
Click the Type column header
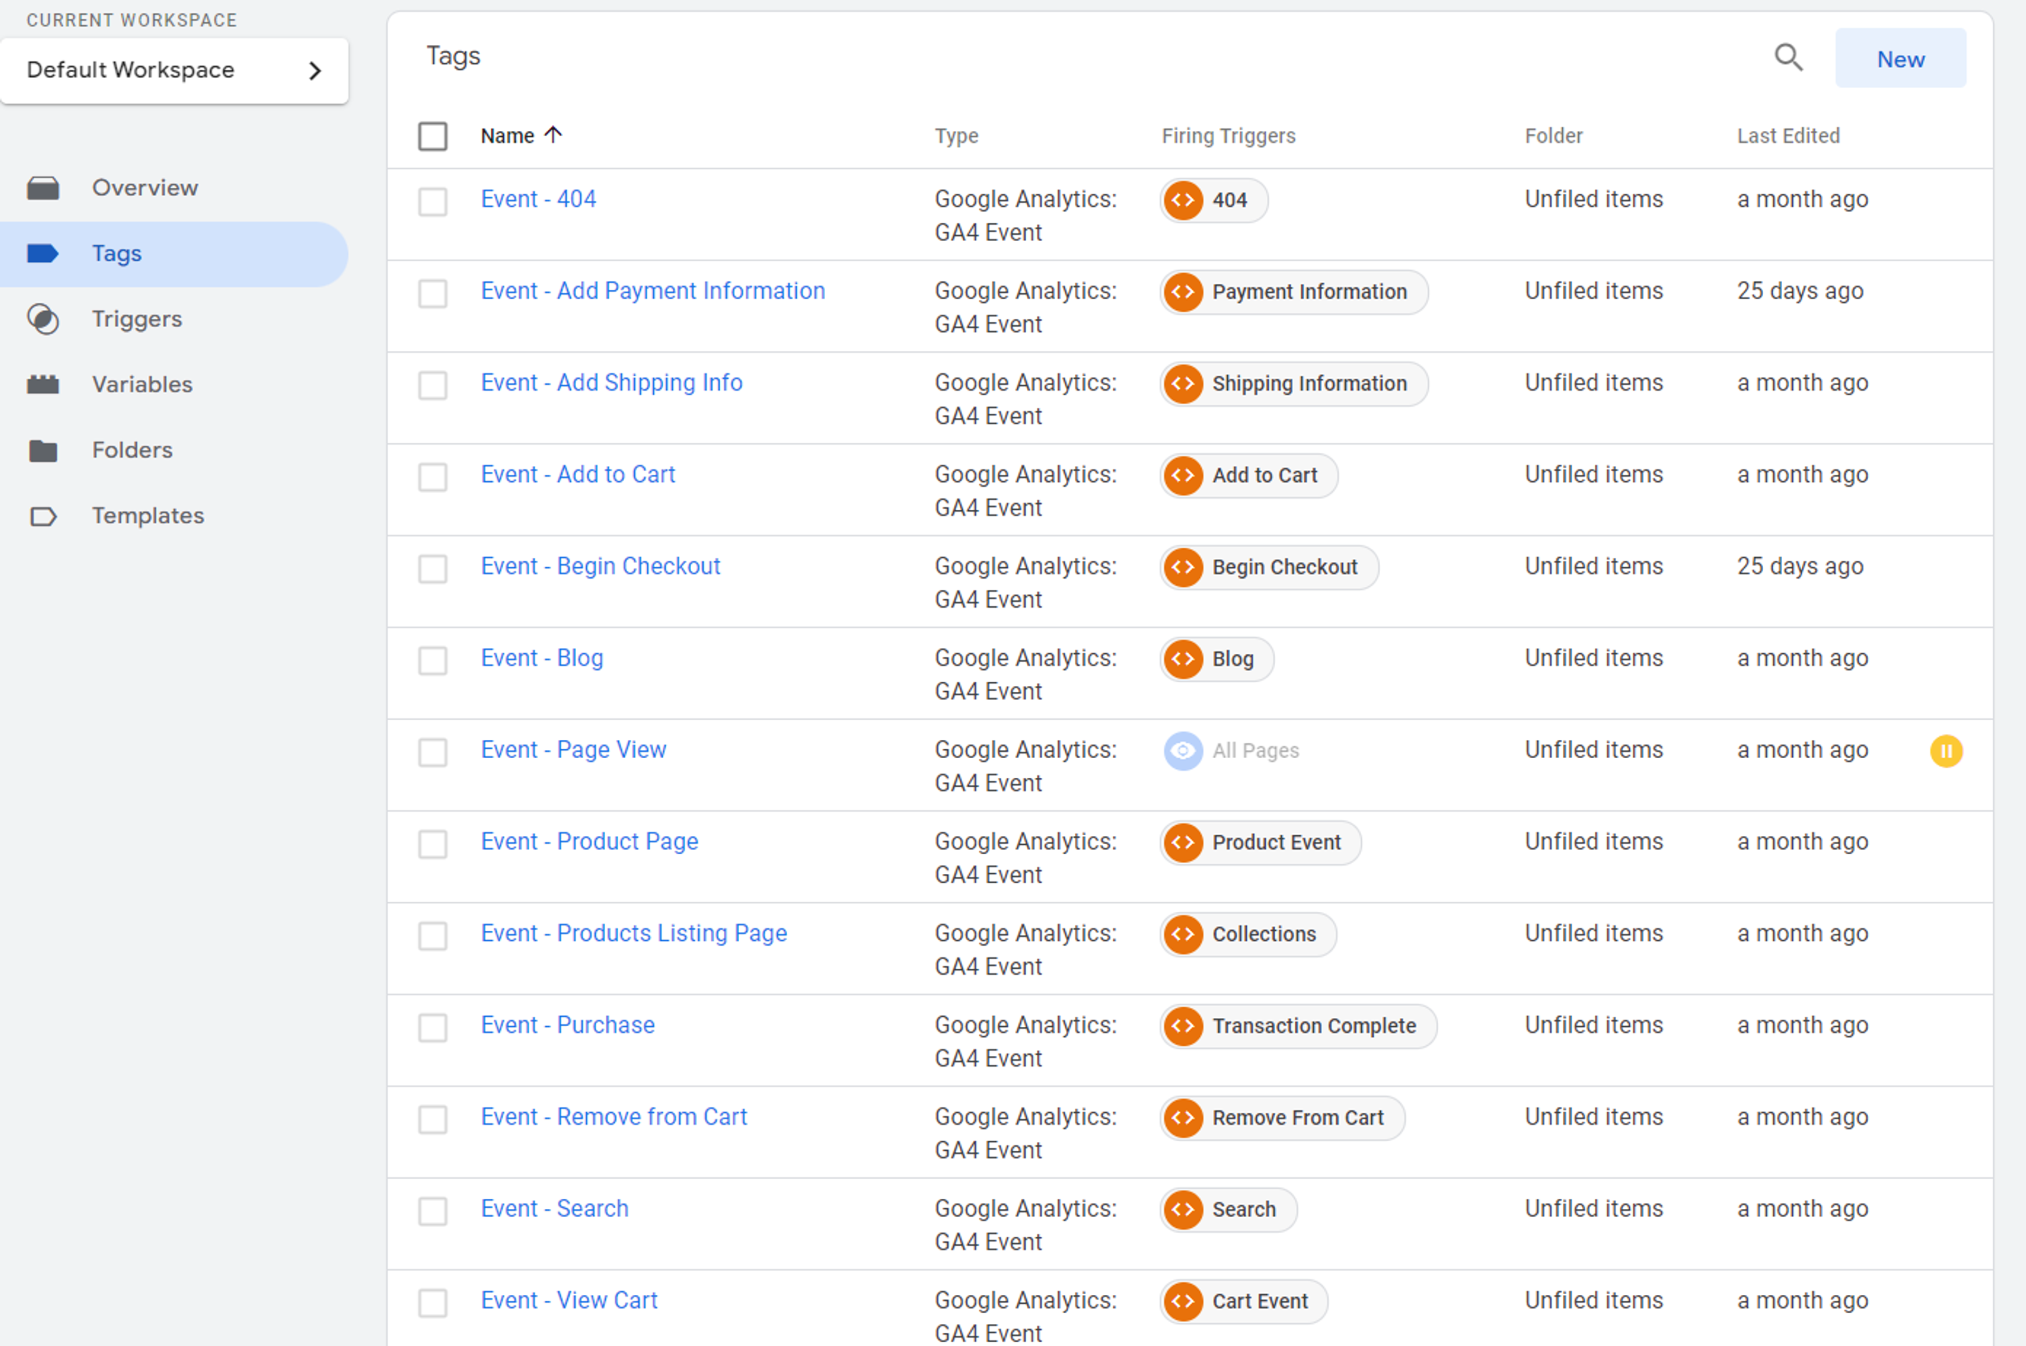pos(957,137)
